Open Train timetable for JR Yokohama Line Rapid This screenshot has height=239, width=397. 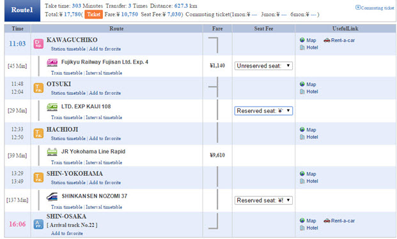click(x=66, y=163)
